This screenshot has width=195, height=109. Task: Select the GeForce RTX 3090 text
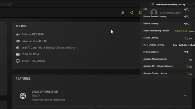click(x=33, y=34)
